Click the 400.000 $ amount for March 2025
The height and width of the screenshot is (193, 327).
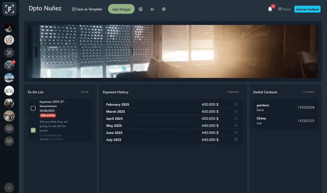tap(210, 112)
